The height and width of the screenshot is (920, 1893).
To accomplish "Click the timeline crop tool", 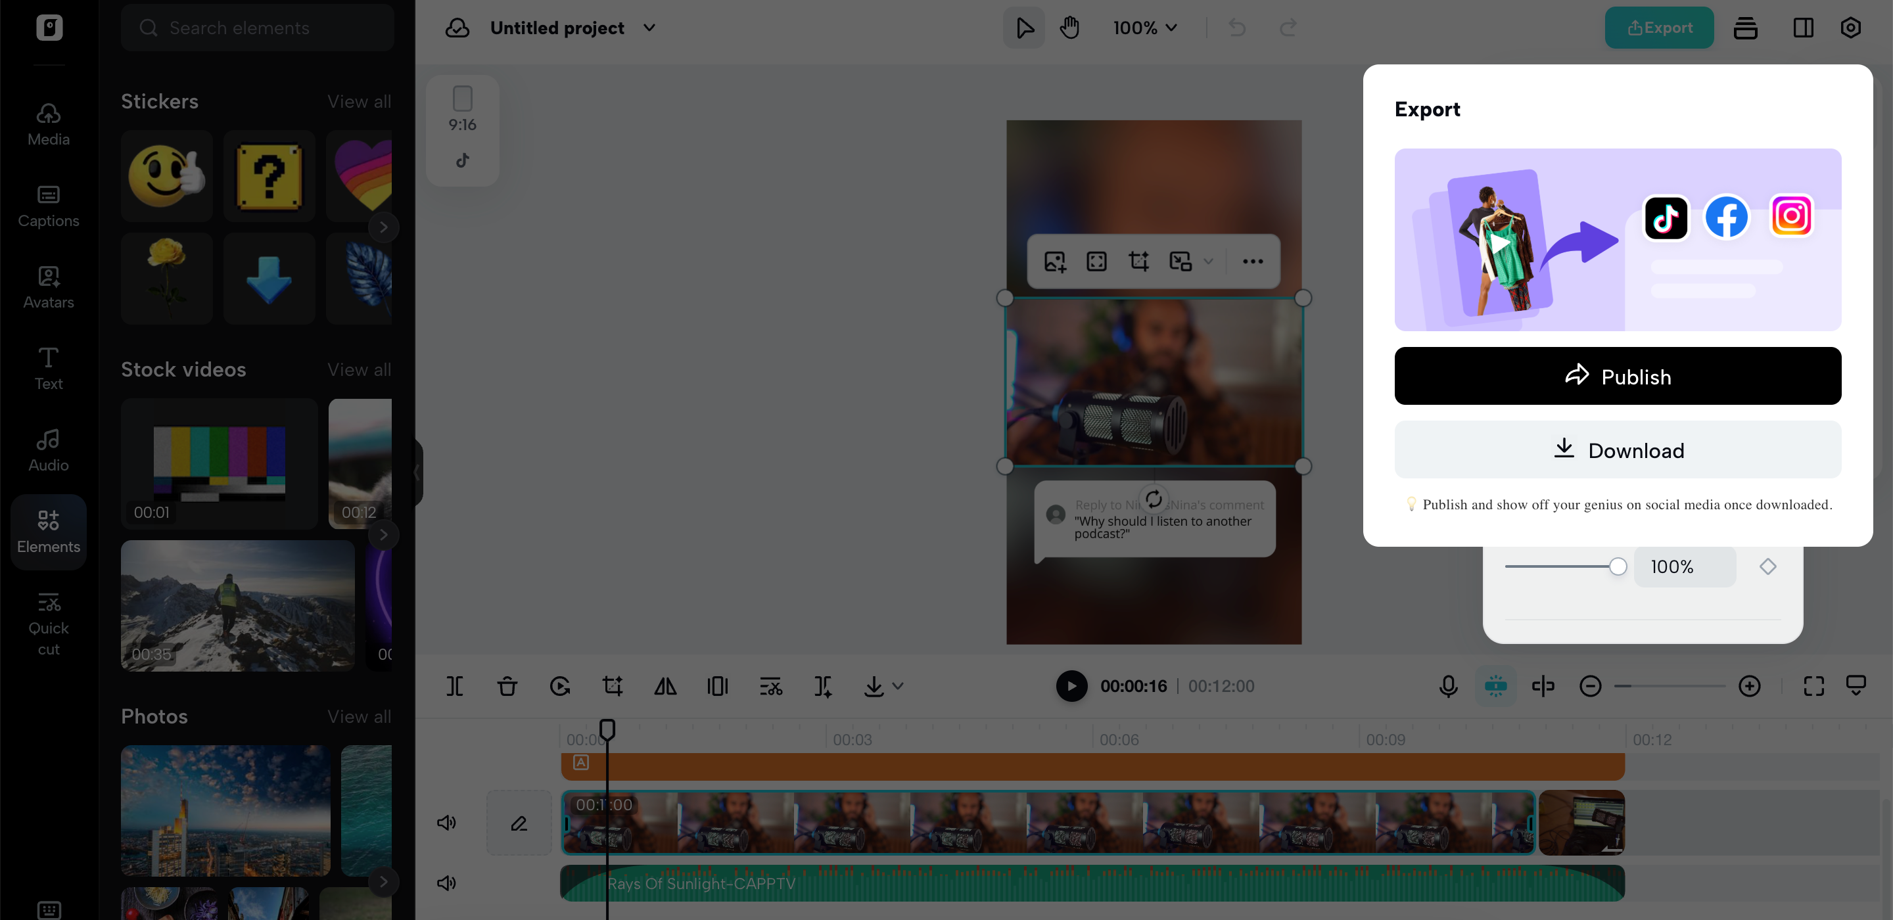I will [x=612, y=686].
